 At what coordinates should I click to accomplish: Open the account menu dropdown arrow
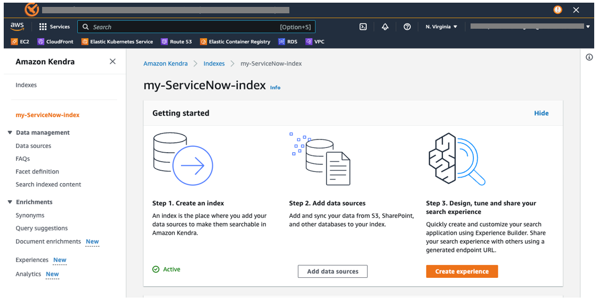(x=588, y=27)
